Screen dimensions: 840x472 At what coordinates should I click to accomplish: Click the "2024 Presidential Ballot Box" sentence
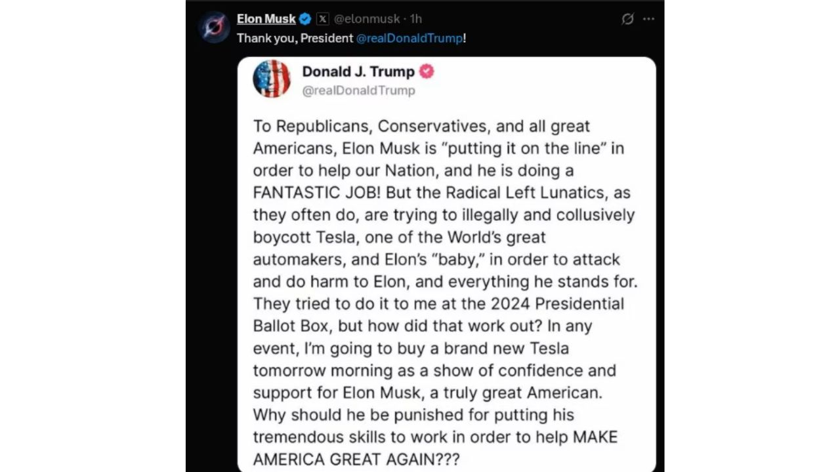click(438, 315)
